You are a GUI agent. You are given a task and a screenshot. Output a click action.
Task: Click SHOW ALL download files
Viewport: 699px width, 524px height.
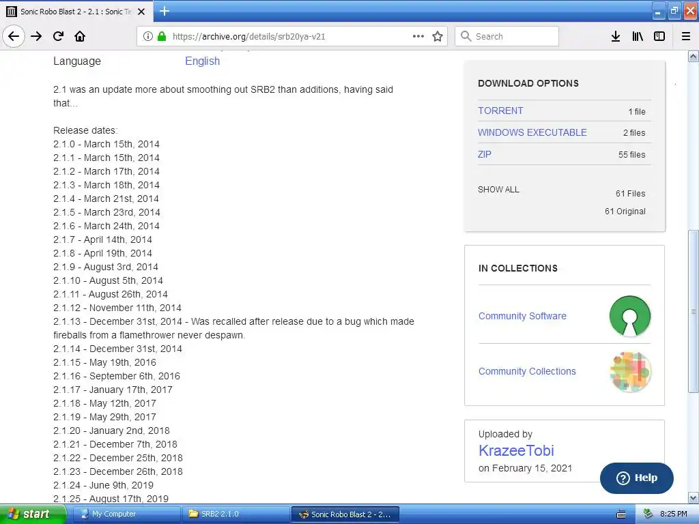(498, 190)
